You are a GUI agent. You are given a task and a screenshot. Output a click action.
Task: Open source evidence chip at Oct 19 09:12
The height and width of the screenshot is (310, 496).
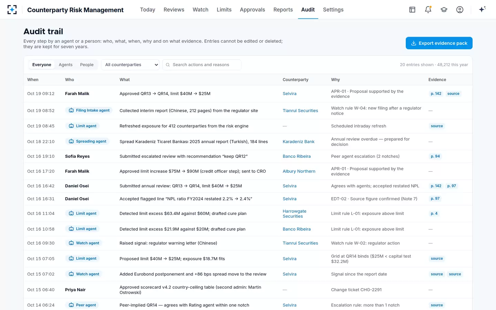pos(453,94)
